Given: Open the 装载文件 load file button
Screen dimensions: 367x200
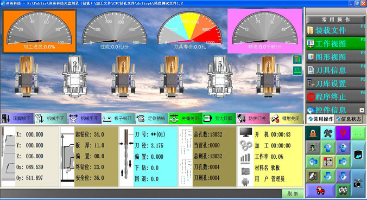Looking at the screenshot, I should [336, 30].
